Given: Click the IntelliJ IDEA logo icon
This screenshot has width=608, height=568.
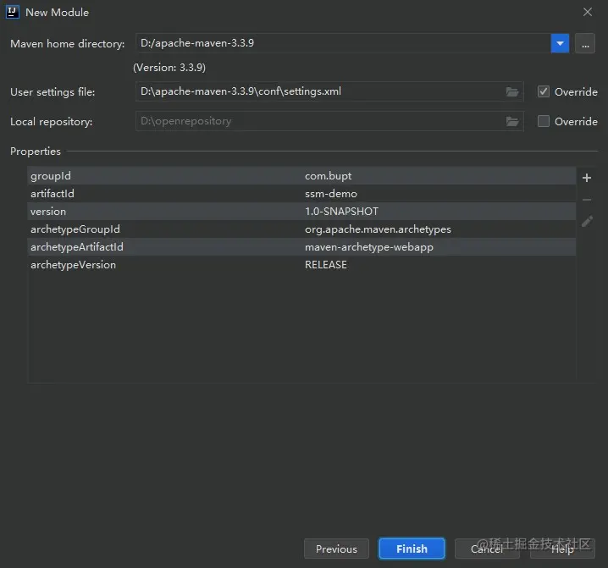Looking at the screenshot, I should [x=13, y=12].
